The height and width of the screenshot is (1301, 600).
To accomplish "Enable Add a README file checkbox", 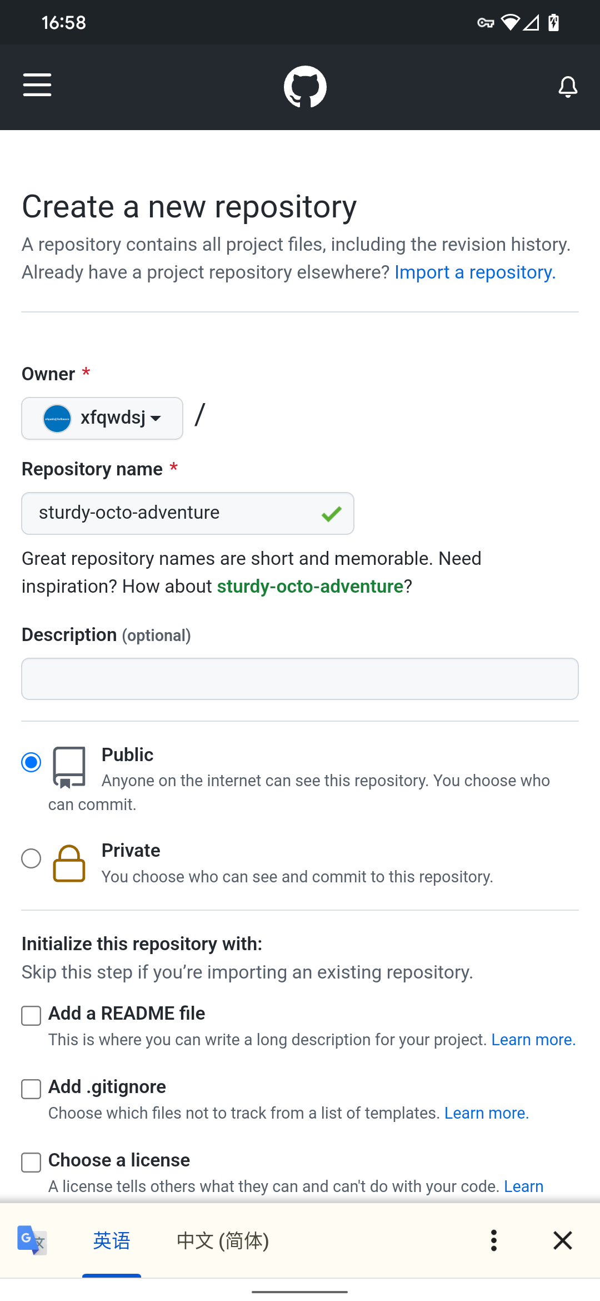I will [31, 1016].
